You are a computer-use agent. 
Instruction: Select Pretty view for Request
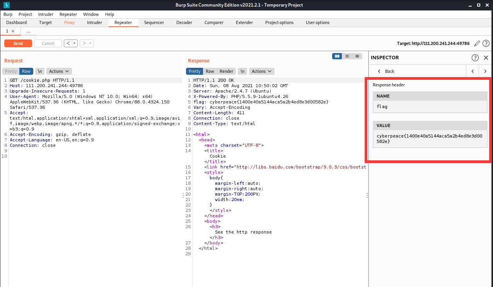coord(11,71)
